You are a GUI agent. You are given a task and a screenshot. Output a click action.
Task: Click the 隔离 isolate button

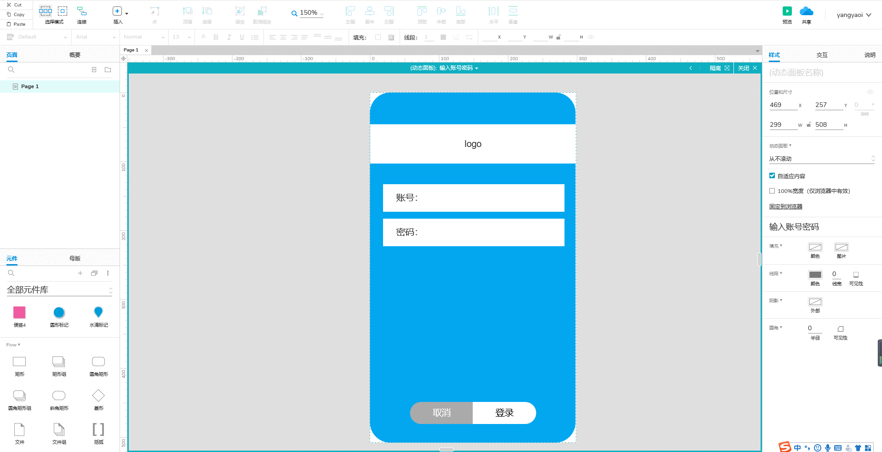point(719,68)
